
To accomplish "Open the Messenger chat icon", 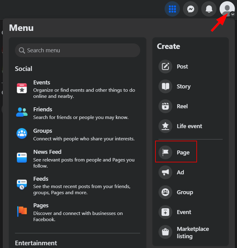I will (191, 9).
